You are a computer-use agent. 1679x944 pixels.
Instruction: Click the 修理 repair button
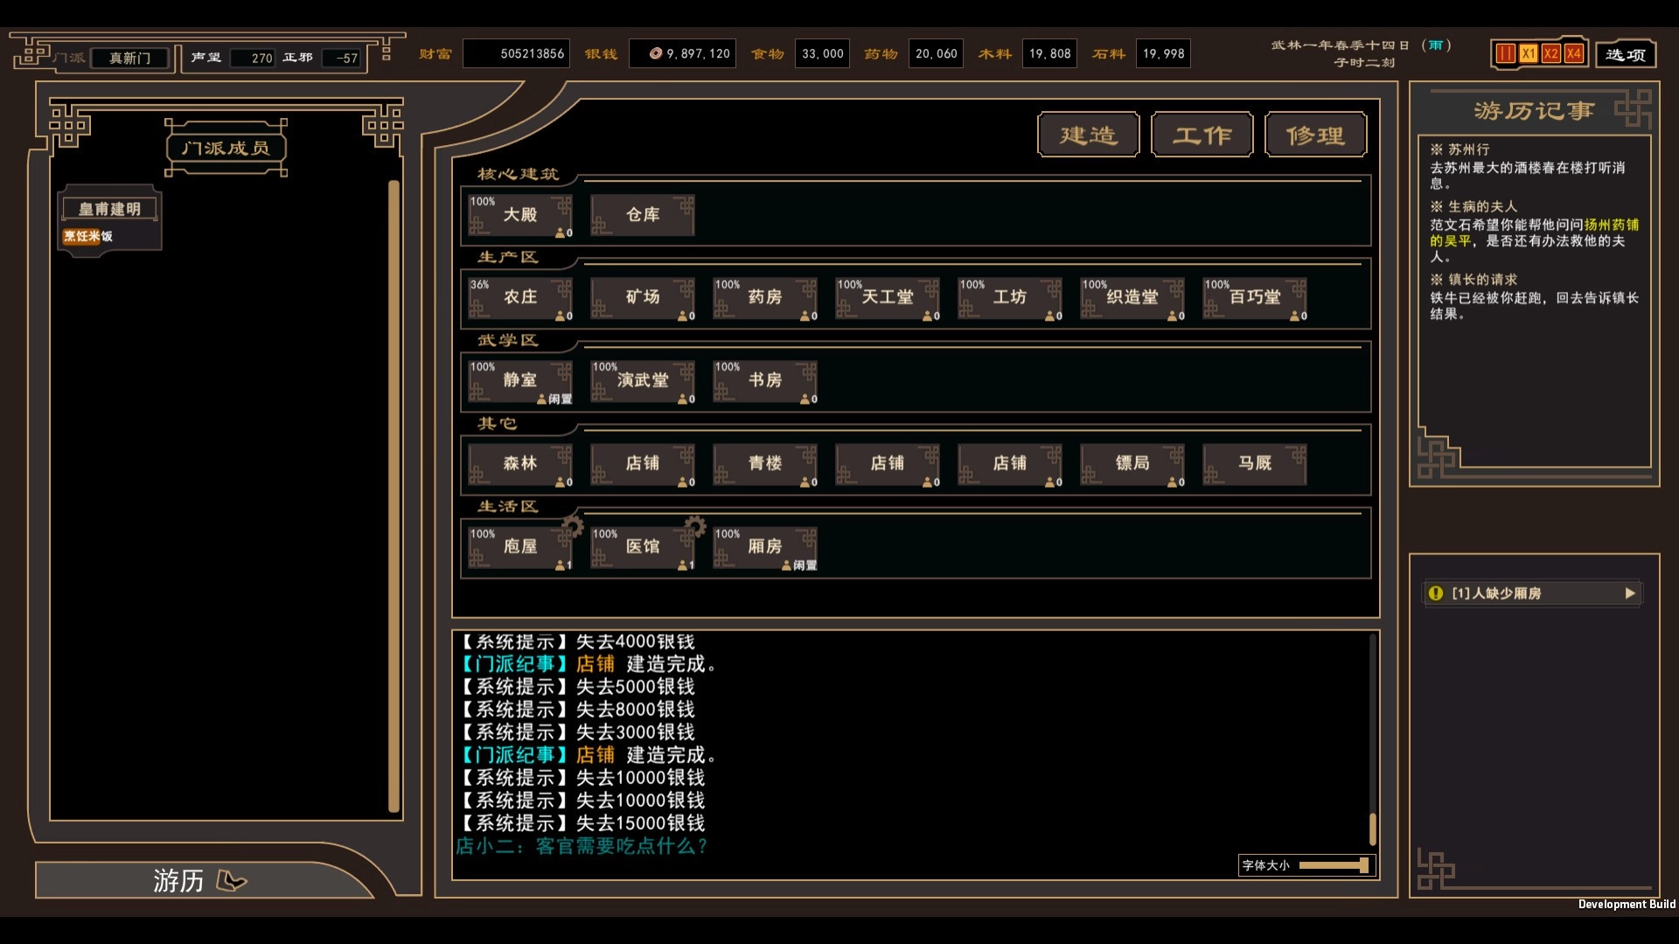click(x=1315, y=135)
